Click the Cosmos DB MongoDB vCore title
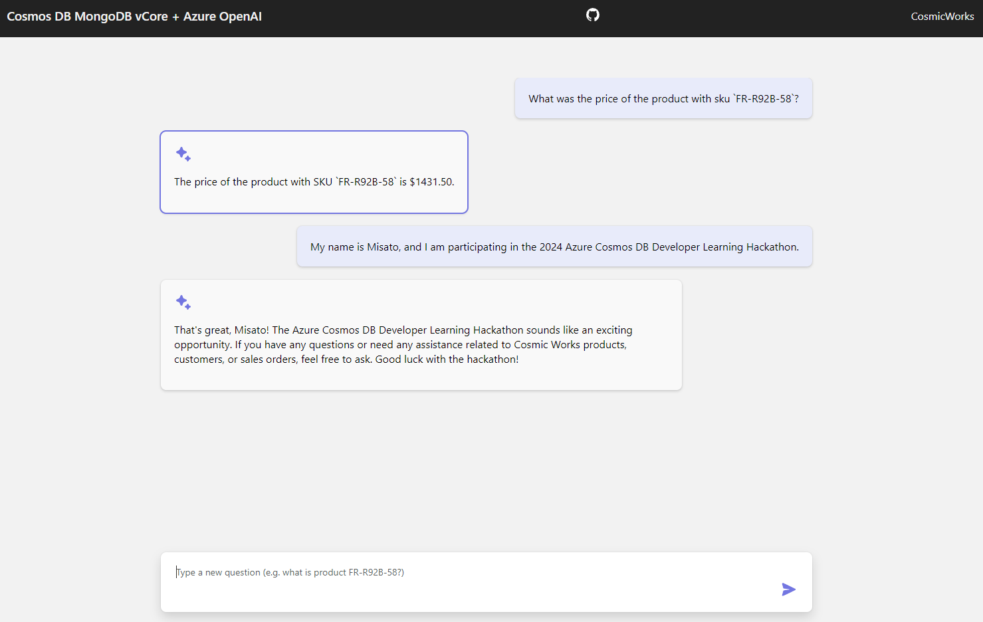 tap(134, 17)
